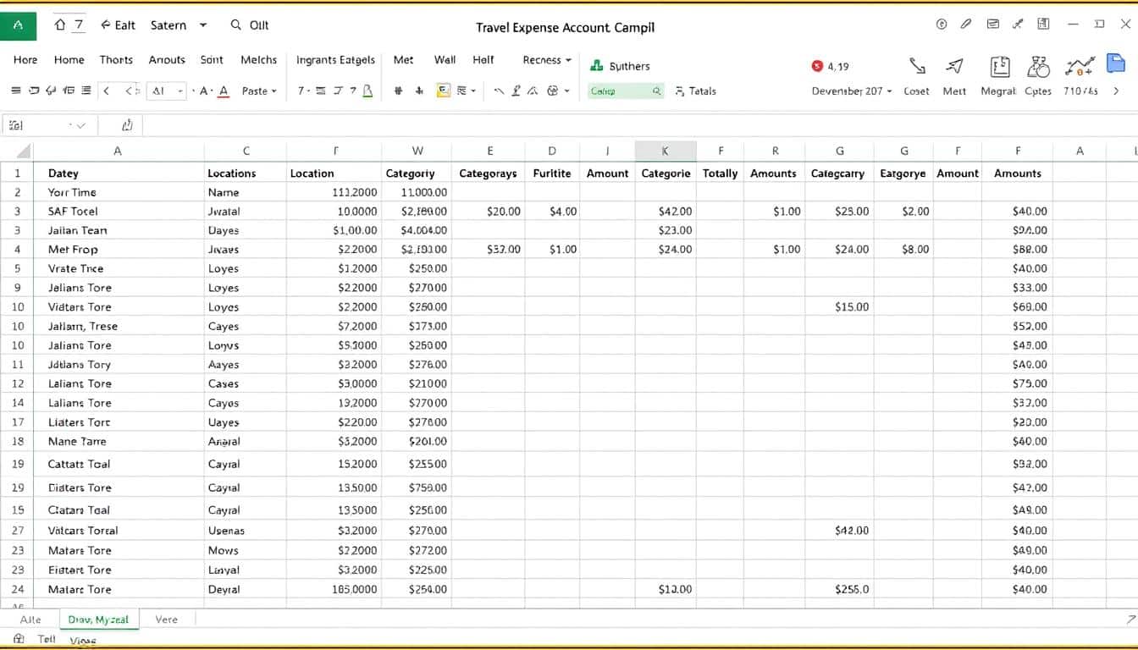Click the Vieas button at bottom
This screenshot has width=1138, height=650.
click(x=83, y=641)
